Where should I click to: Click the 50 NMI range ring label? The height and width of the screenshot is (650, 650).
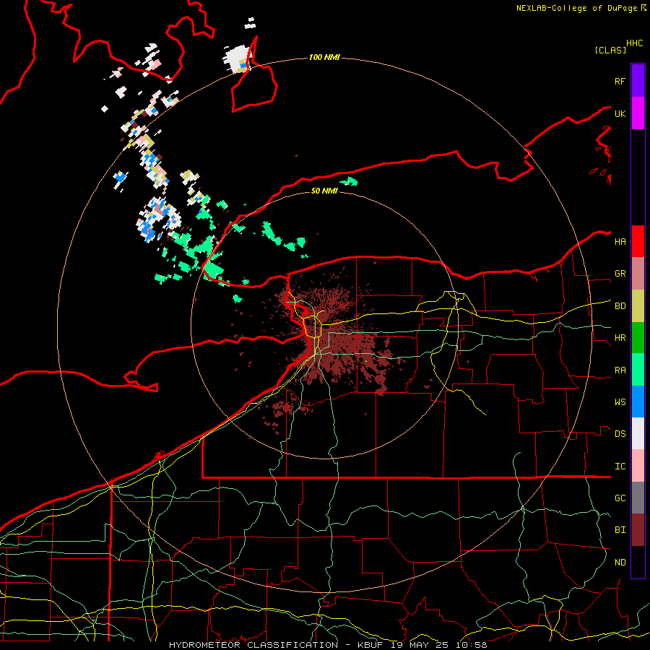click(x=324, y=191)
